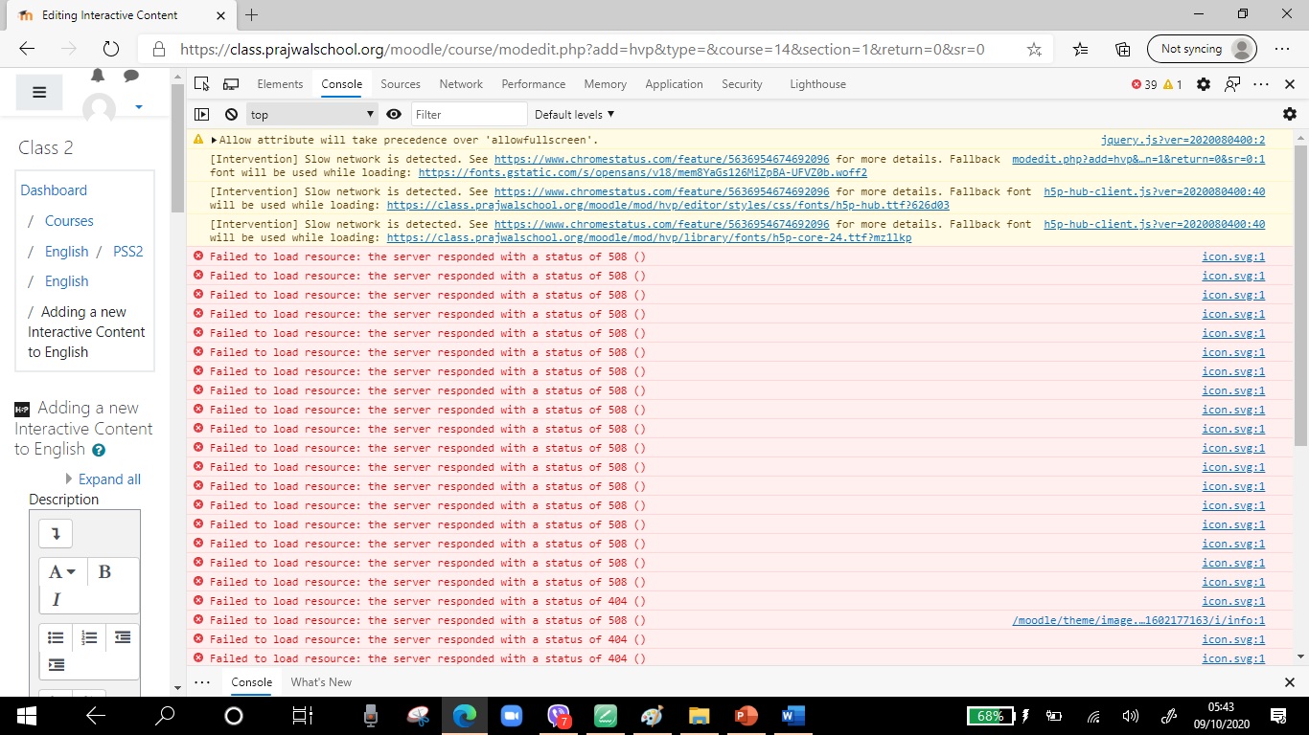Open Default levels log filter dropdown
The width and height of the screenshot is (1309, 735).
574,114
